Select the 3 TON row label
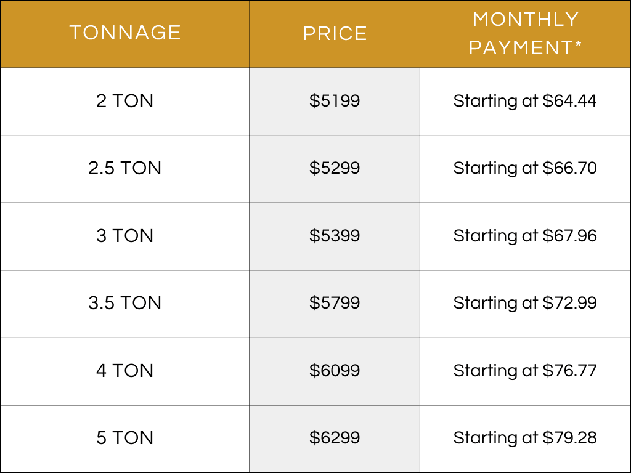The image size is (631, 473). click(x=124, y=236)
